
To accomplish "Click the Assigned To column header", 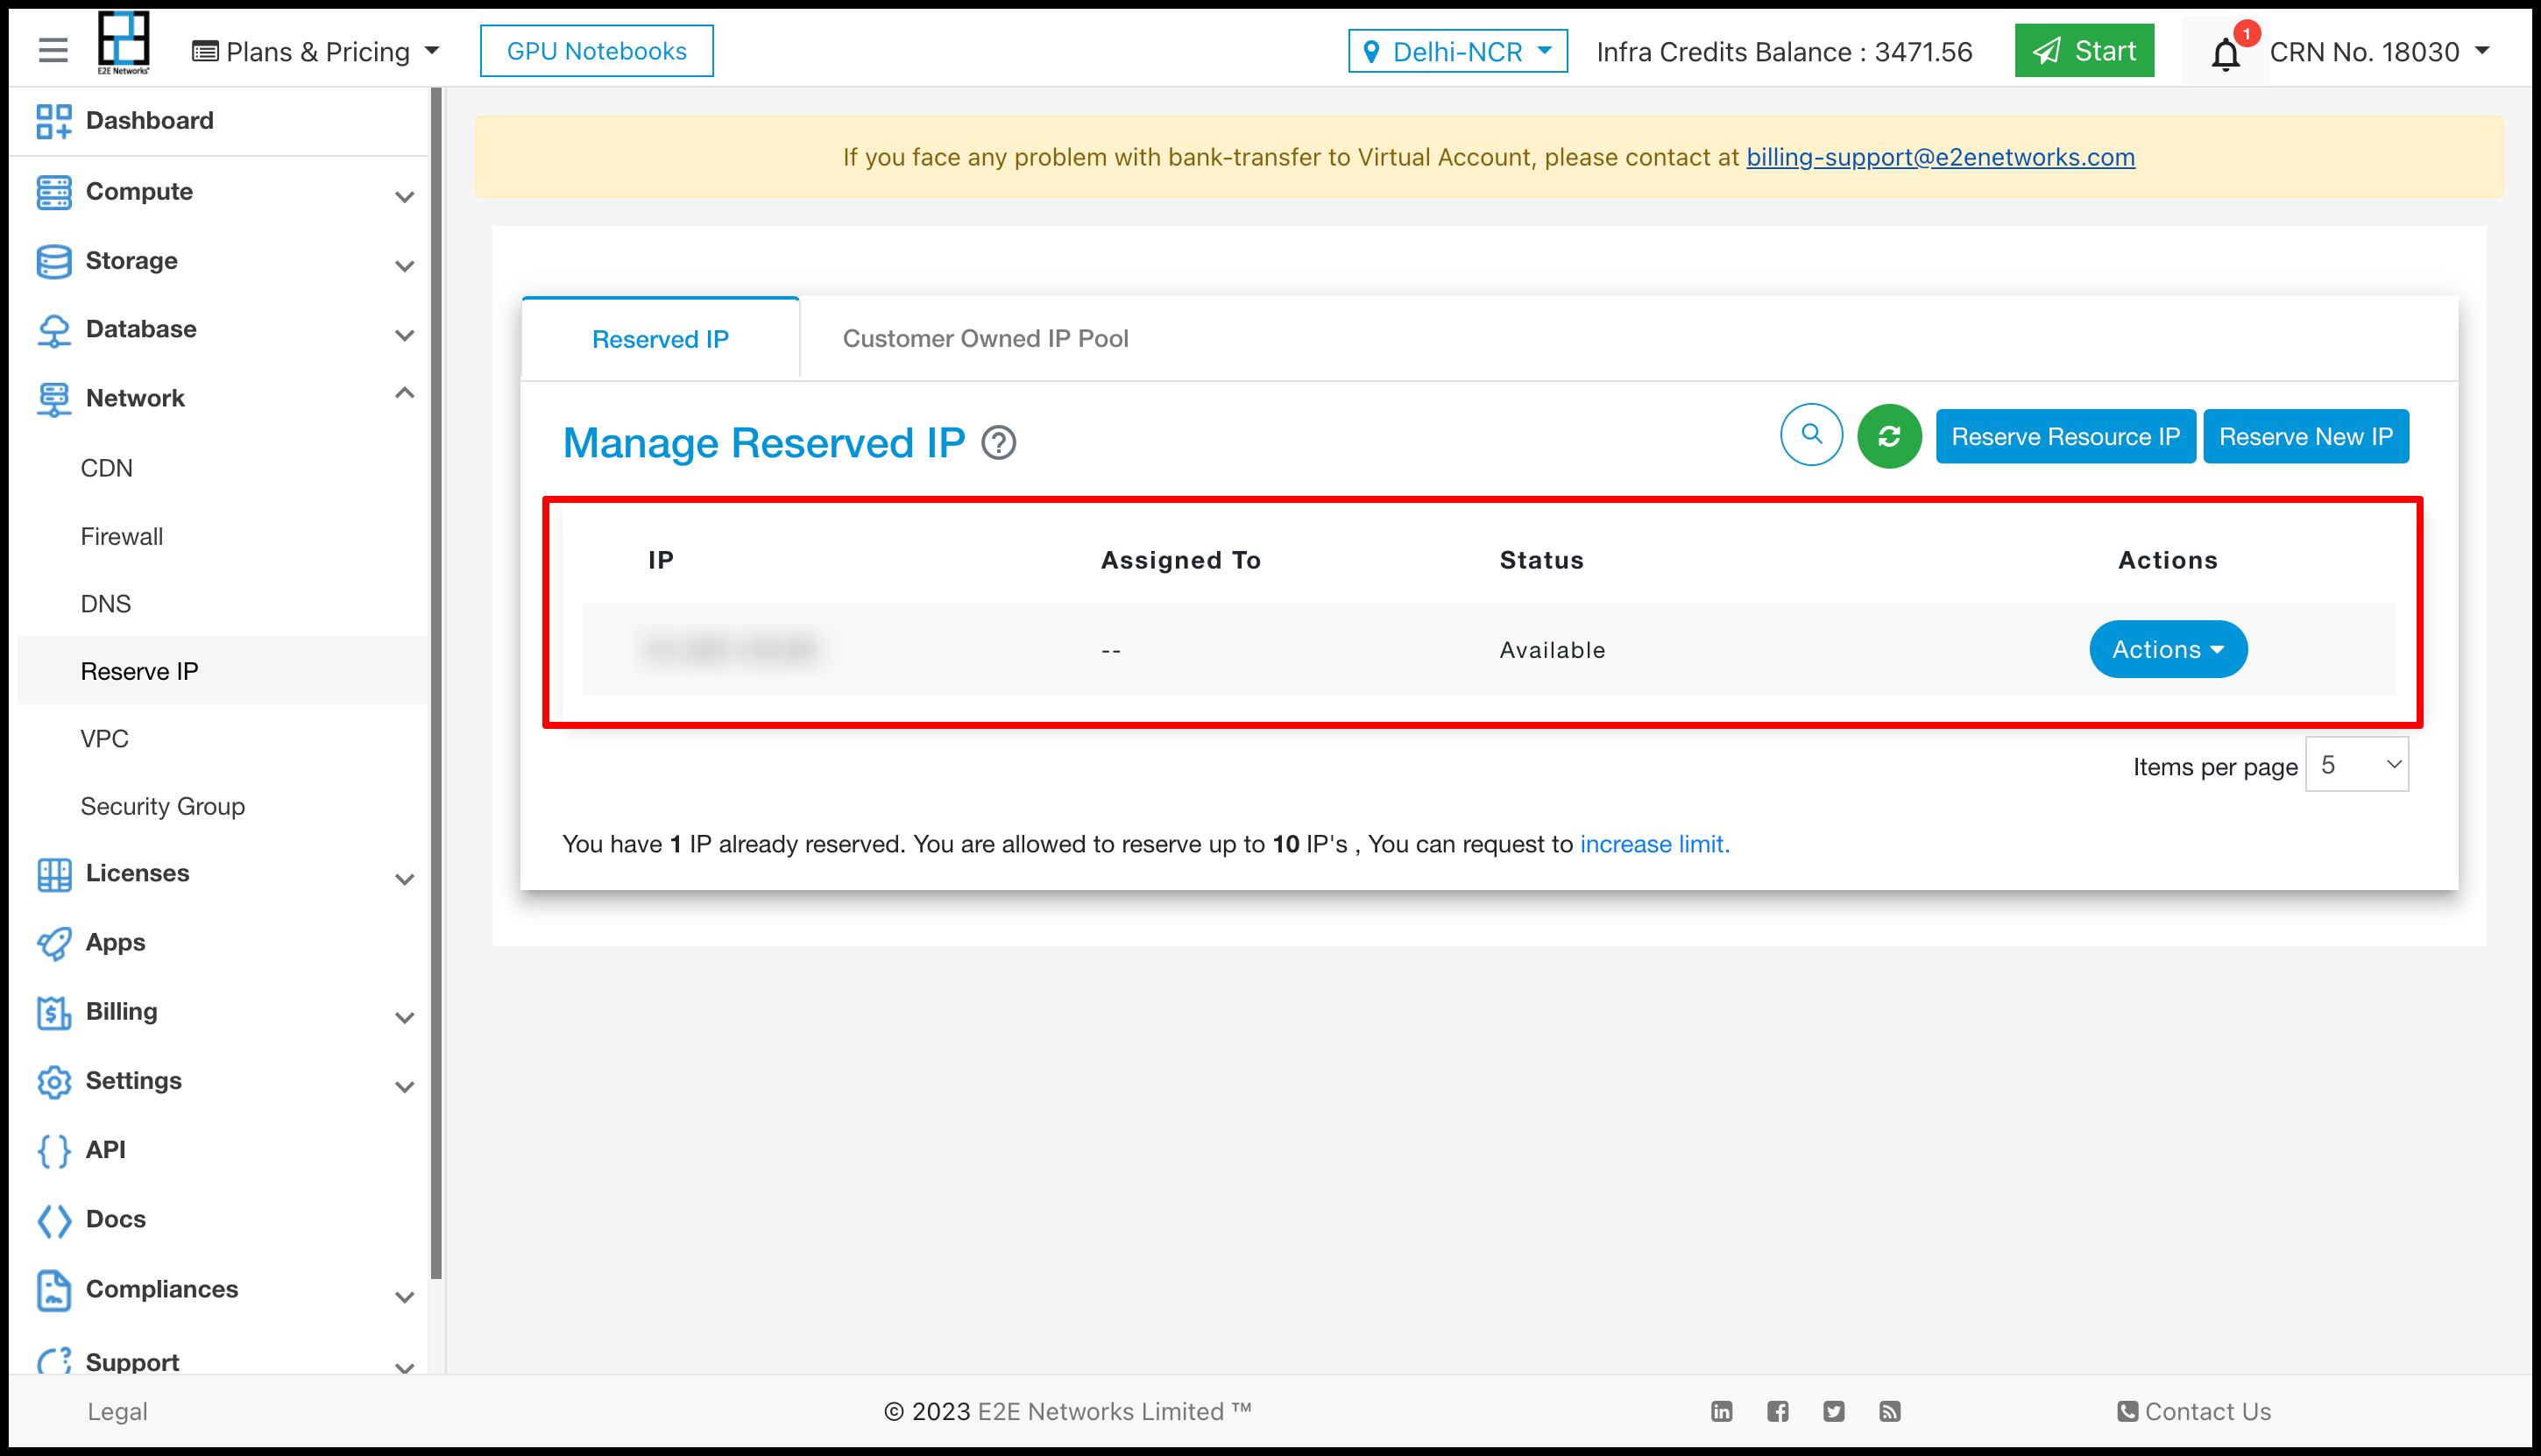I will [x=1180, y=560].
